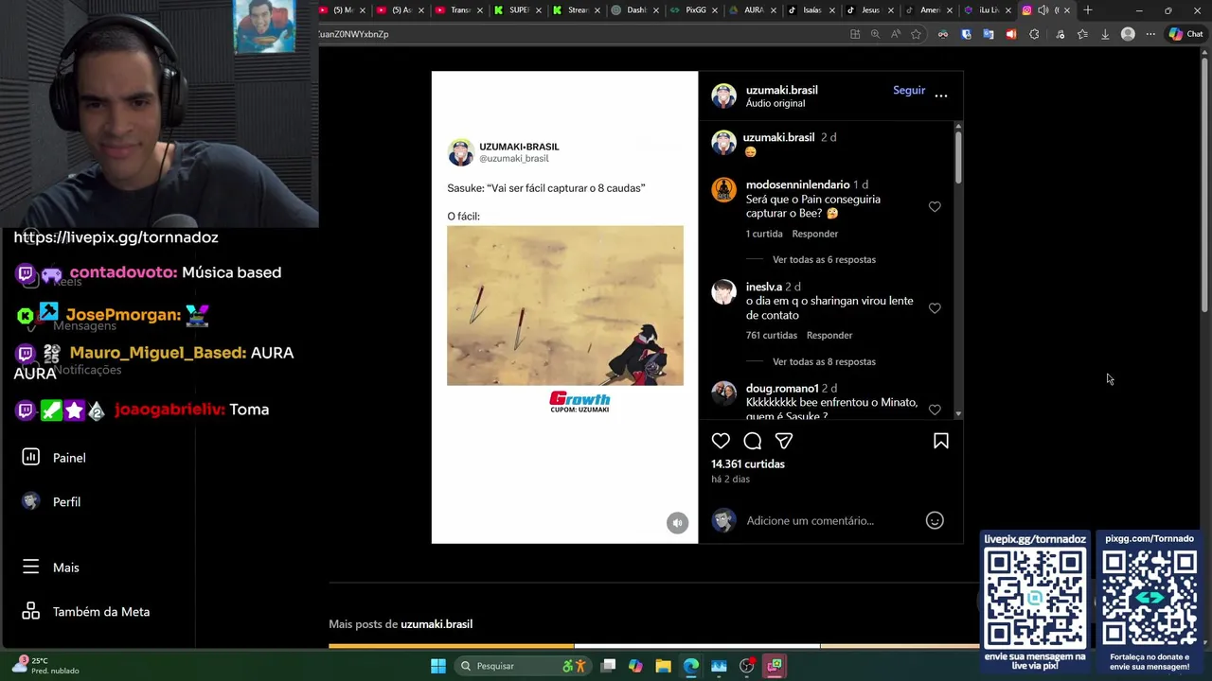Mute the Instagram tab via speaker icon
The image size is (1212, 681).
click(x=1043, y=10)
